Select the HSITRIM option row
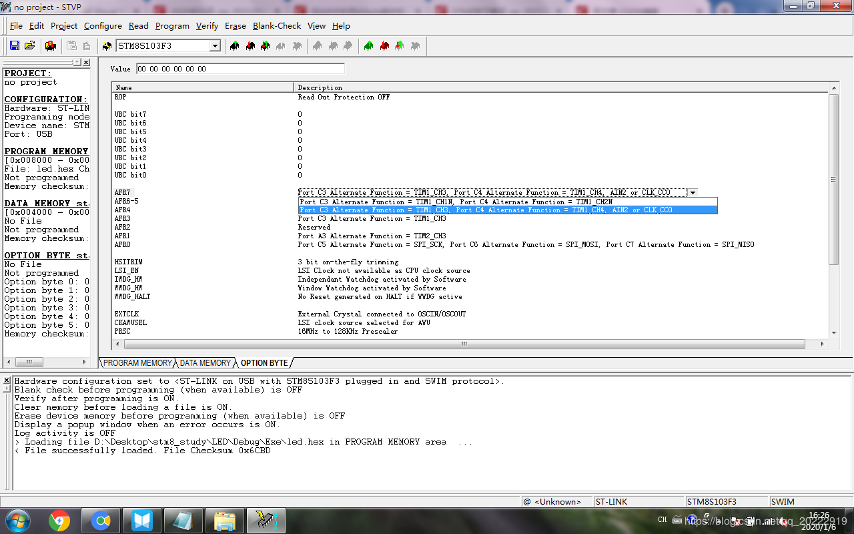The image size is (854, 534). click(470, 262)
